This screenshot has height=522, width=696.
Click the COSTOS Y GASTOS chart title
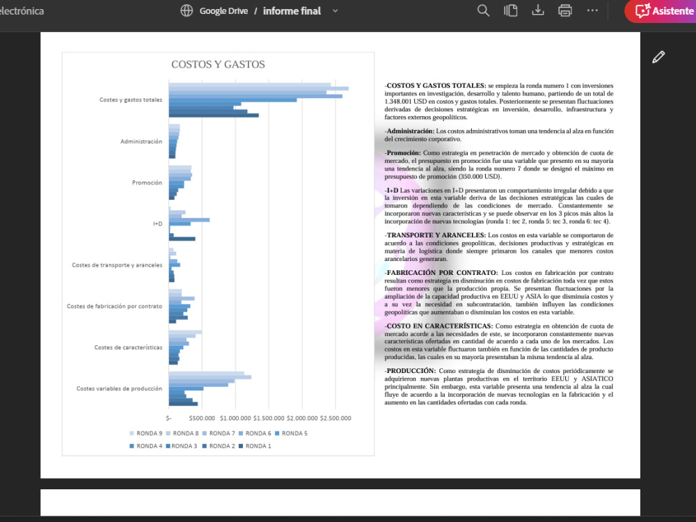pos(218,64)
